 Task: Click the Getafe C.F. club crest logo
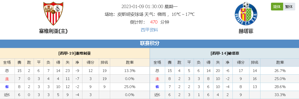click(x=246, y=13)
